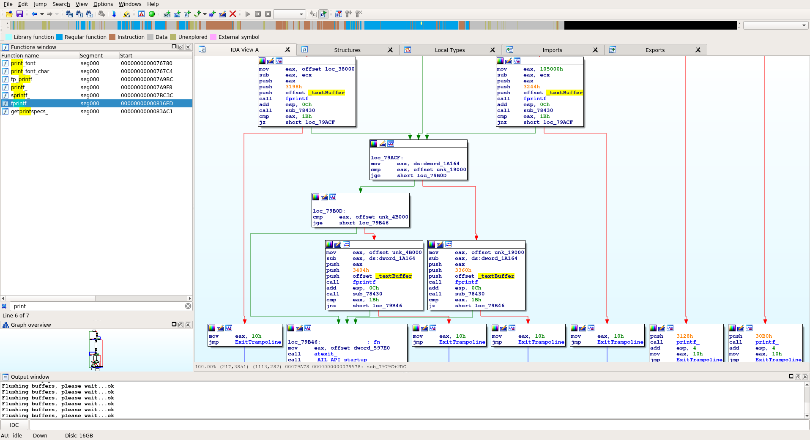Screen dimensions: 810x440
Task: Click the Regular function blue legend swatch
Action: click(60, 37)
